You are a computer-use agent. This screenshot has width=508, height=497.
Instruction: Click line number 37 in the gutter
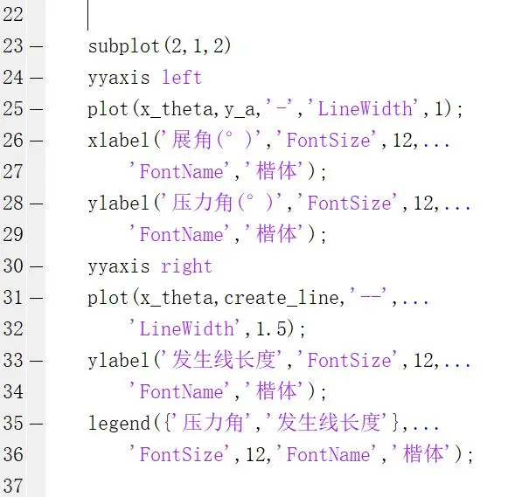pos(13,486)
